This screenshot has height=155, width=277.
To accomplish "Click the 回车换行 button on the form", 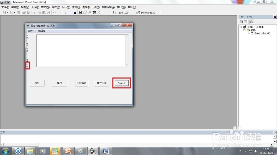I will click(81, 83).
